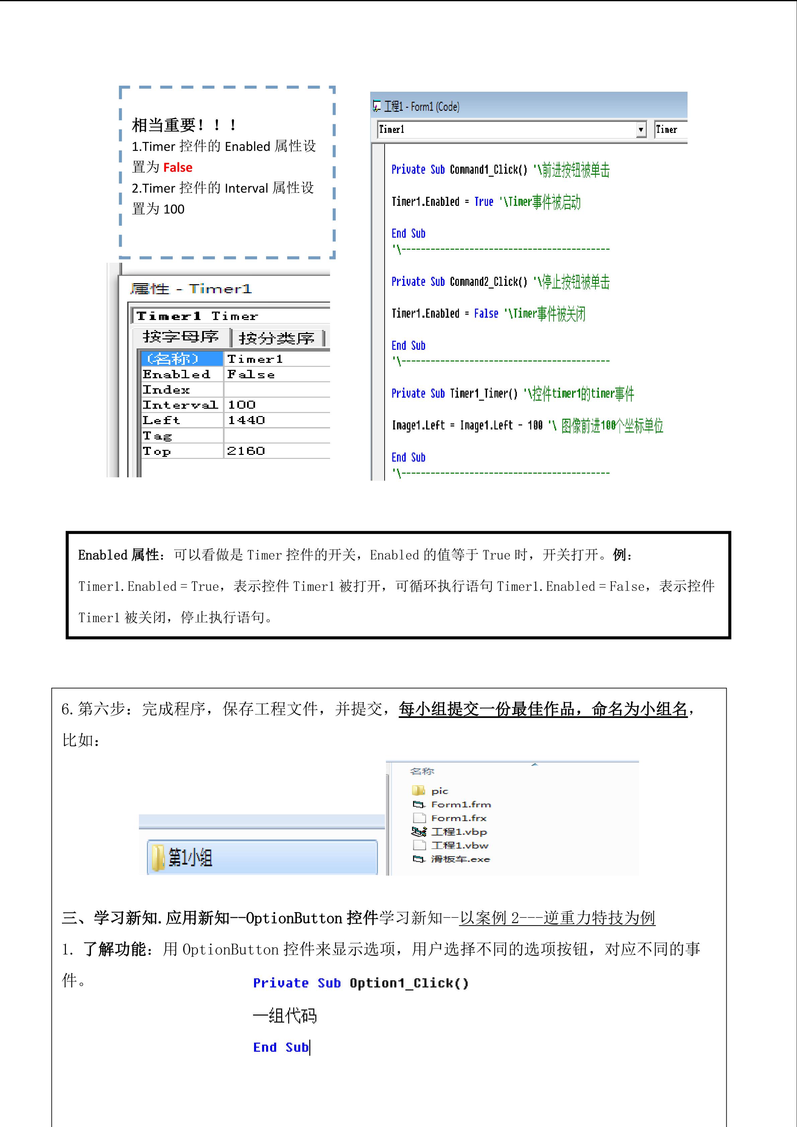Expand the Timer1 object dropdown arrow
The width and height of the screenshot is (797, 1127).
tap(640, 130)
